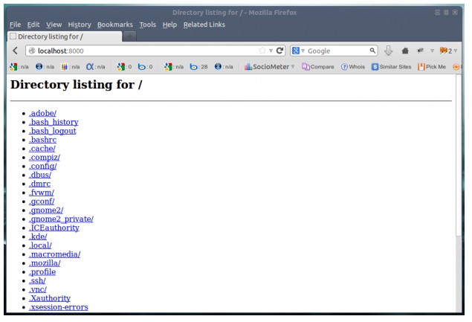Open the .bashrc file link
The width and height of the screenshot is (472, 322).
42,140
